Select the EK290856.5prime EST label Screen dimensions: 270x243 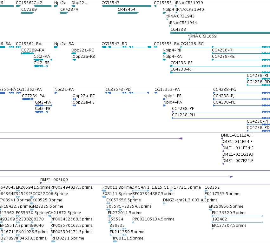coord(226,207)
